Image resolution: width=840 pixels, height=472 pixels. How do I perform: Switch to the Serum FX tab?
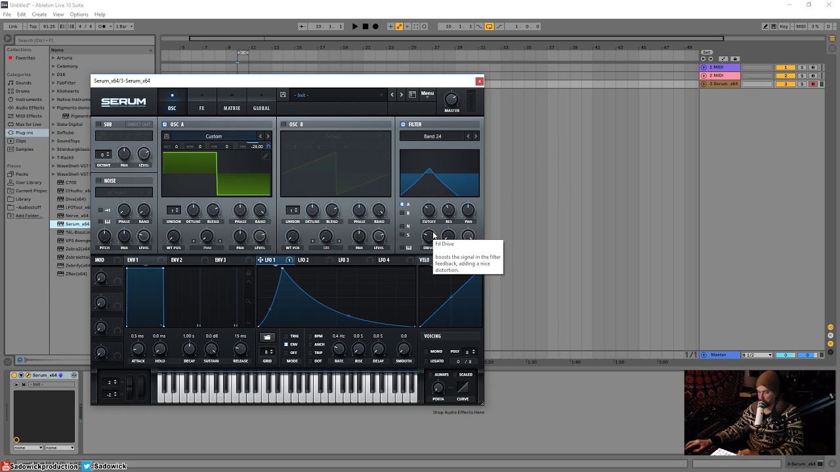pyautogui.click(x=201, y=103)
